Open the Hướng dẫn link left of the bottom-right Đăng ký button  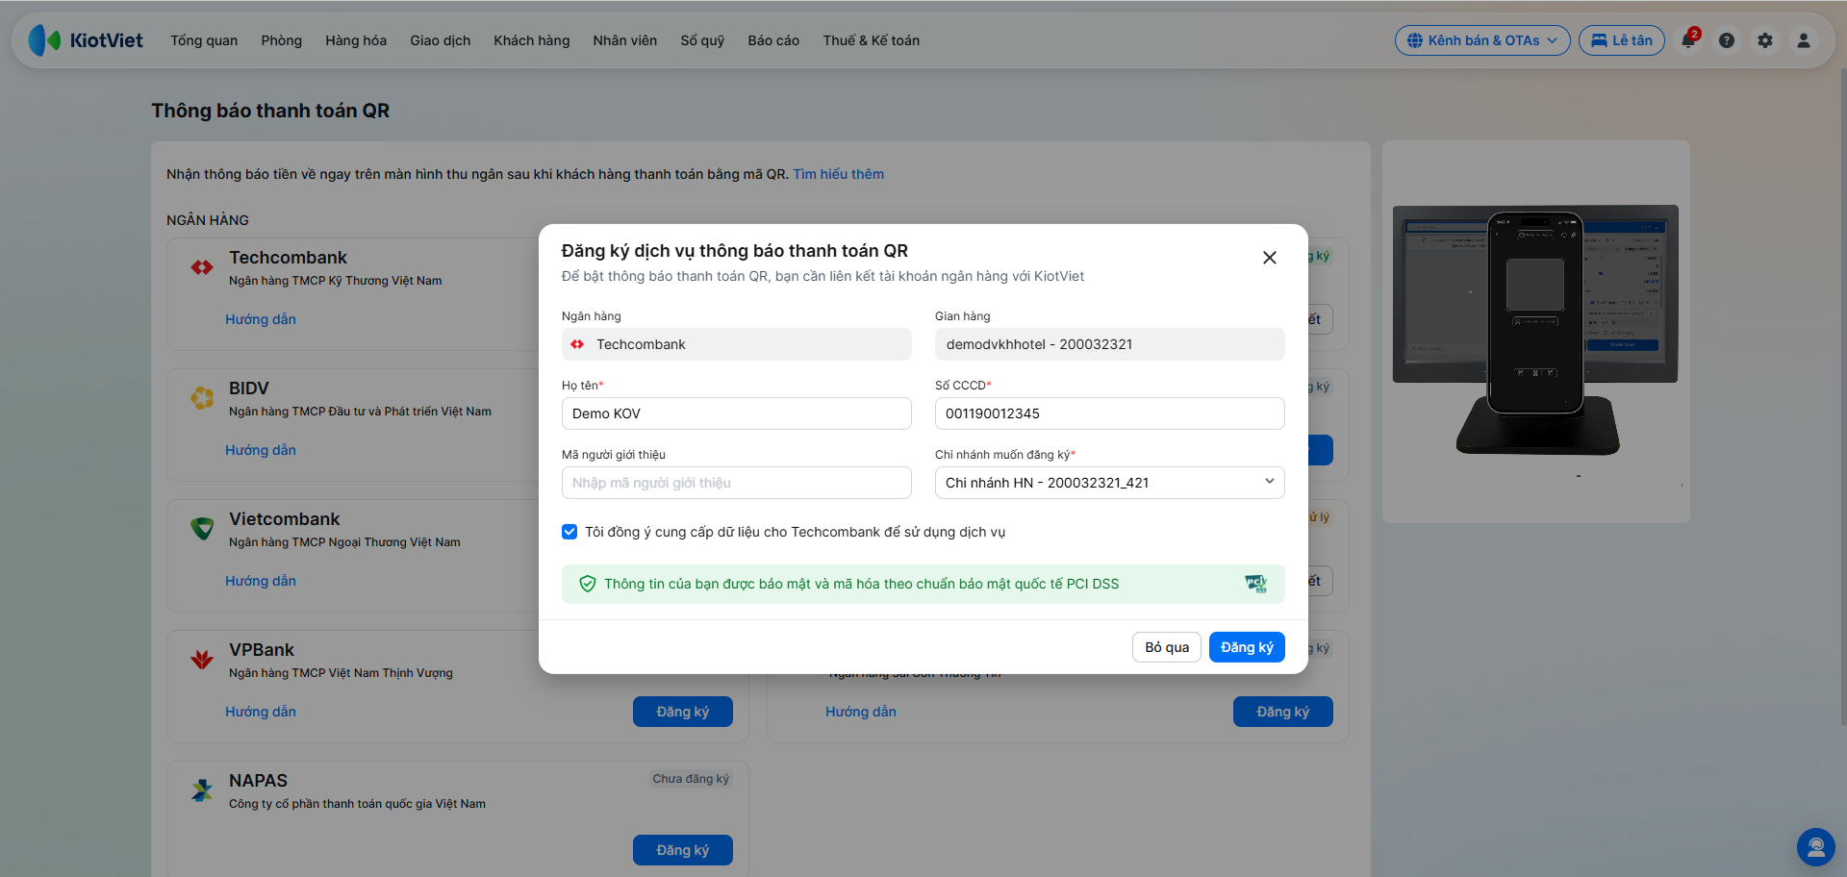tap(861, 712)
